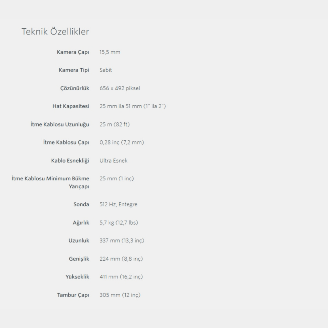The image size is (328, 328).
Task: Select the 15,5 mm value
Action: tap(110, 52)
